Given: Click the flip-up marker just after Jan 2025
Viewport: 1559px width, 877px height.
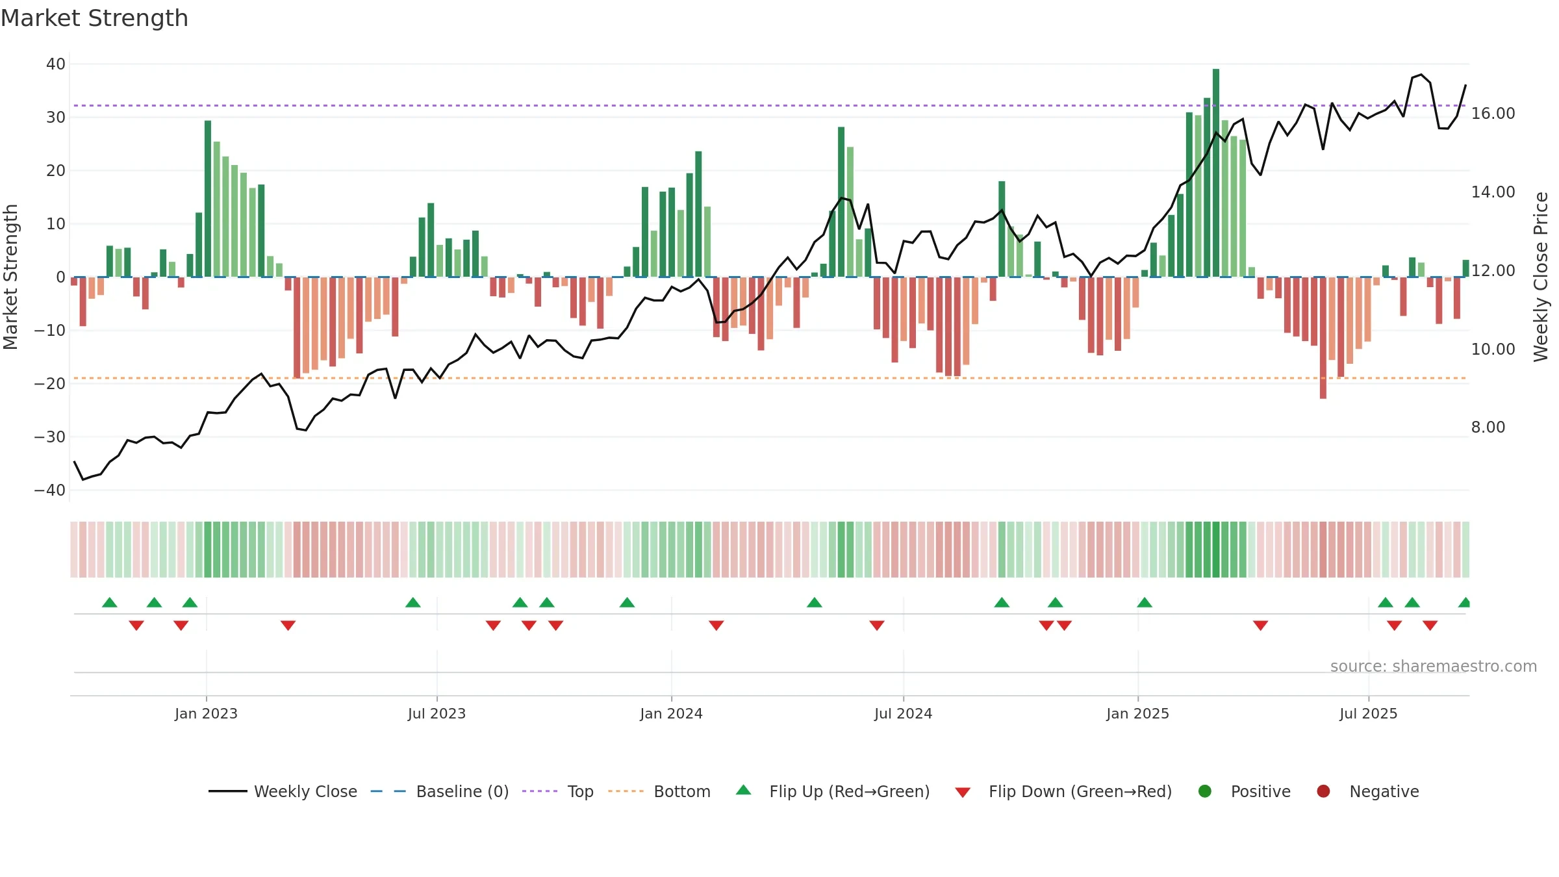Looking at the screenshot, I should [1145, 602].
